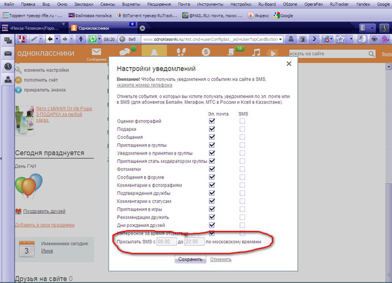
Task: Click the Ив Роше ad thumbnail image
Action: 25,121
